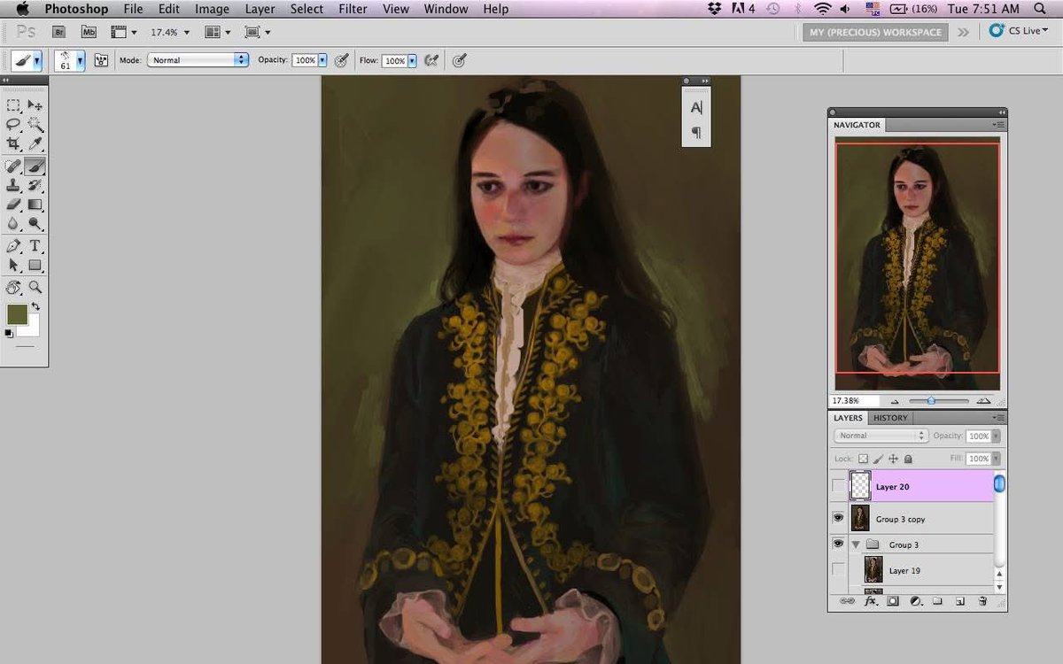Select the Healing Brush tool
The image size is (1063, 664).
(13, 166)
